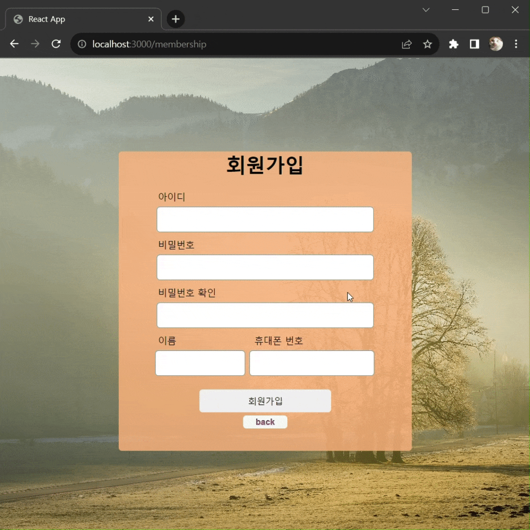Click the 이름 label
Image resolution: width=530 pixels, height=530 pixels.
coord(167,341)
